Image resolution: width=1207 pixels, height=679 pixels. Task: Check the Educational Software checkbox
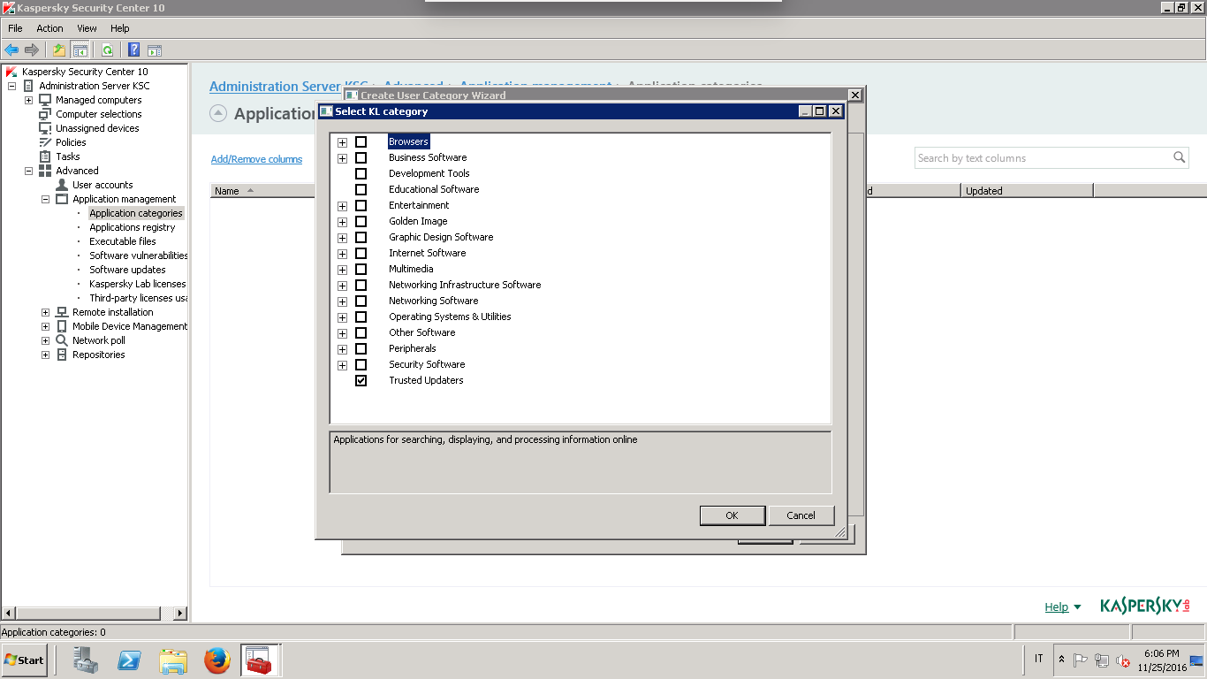[361, 189]
